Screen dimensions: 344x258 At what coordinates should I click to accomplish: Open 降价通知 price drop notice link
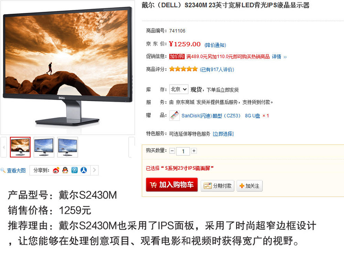(215, 45)
